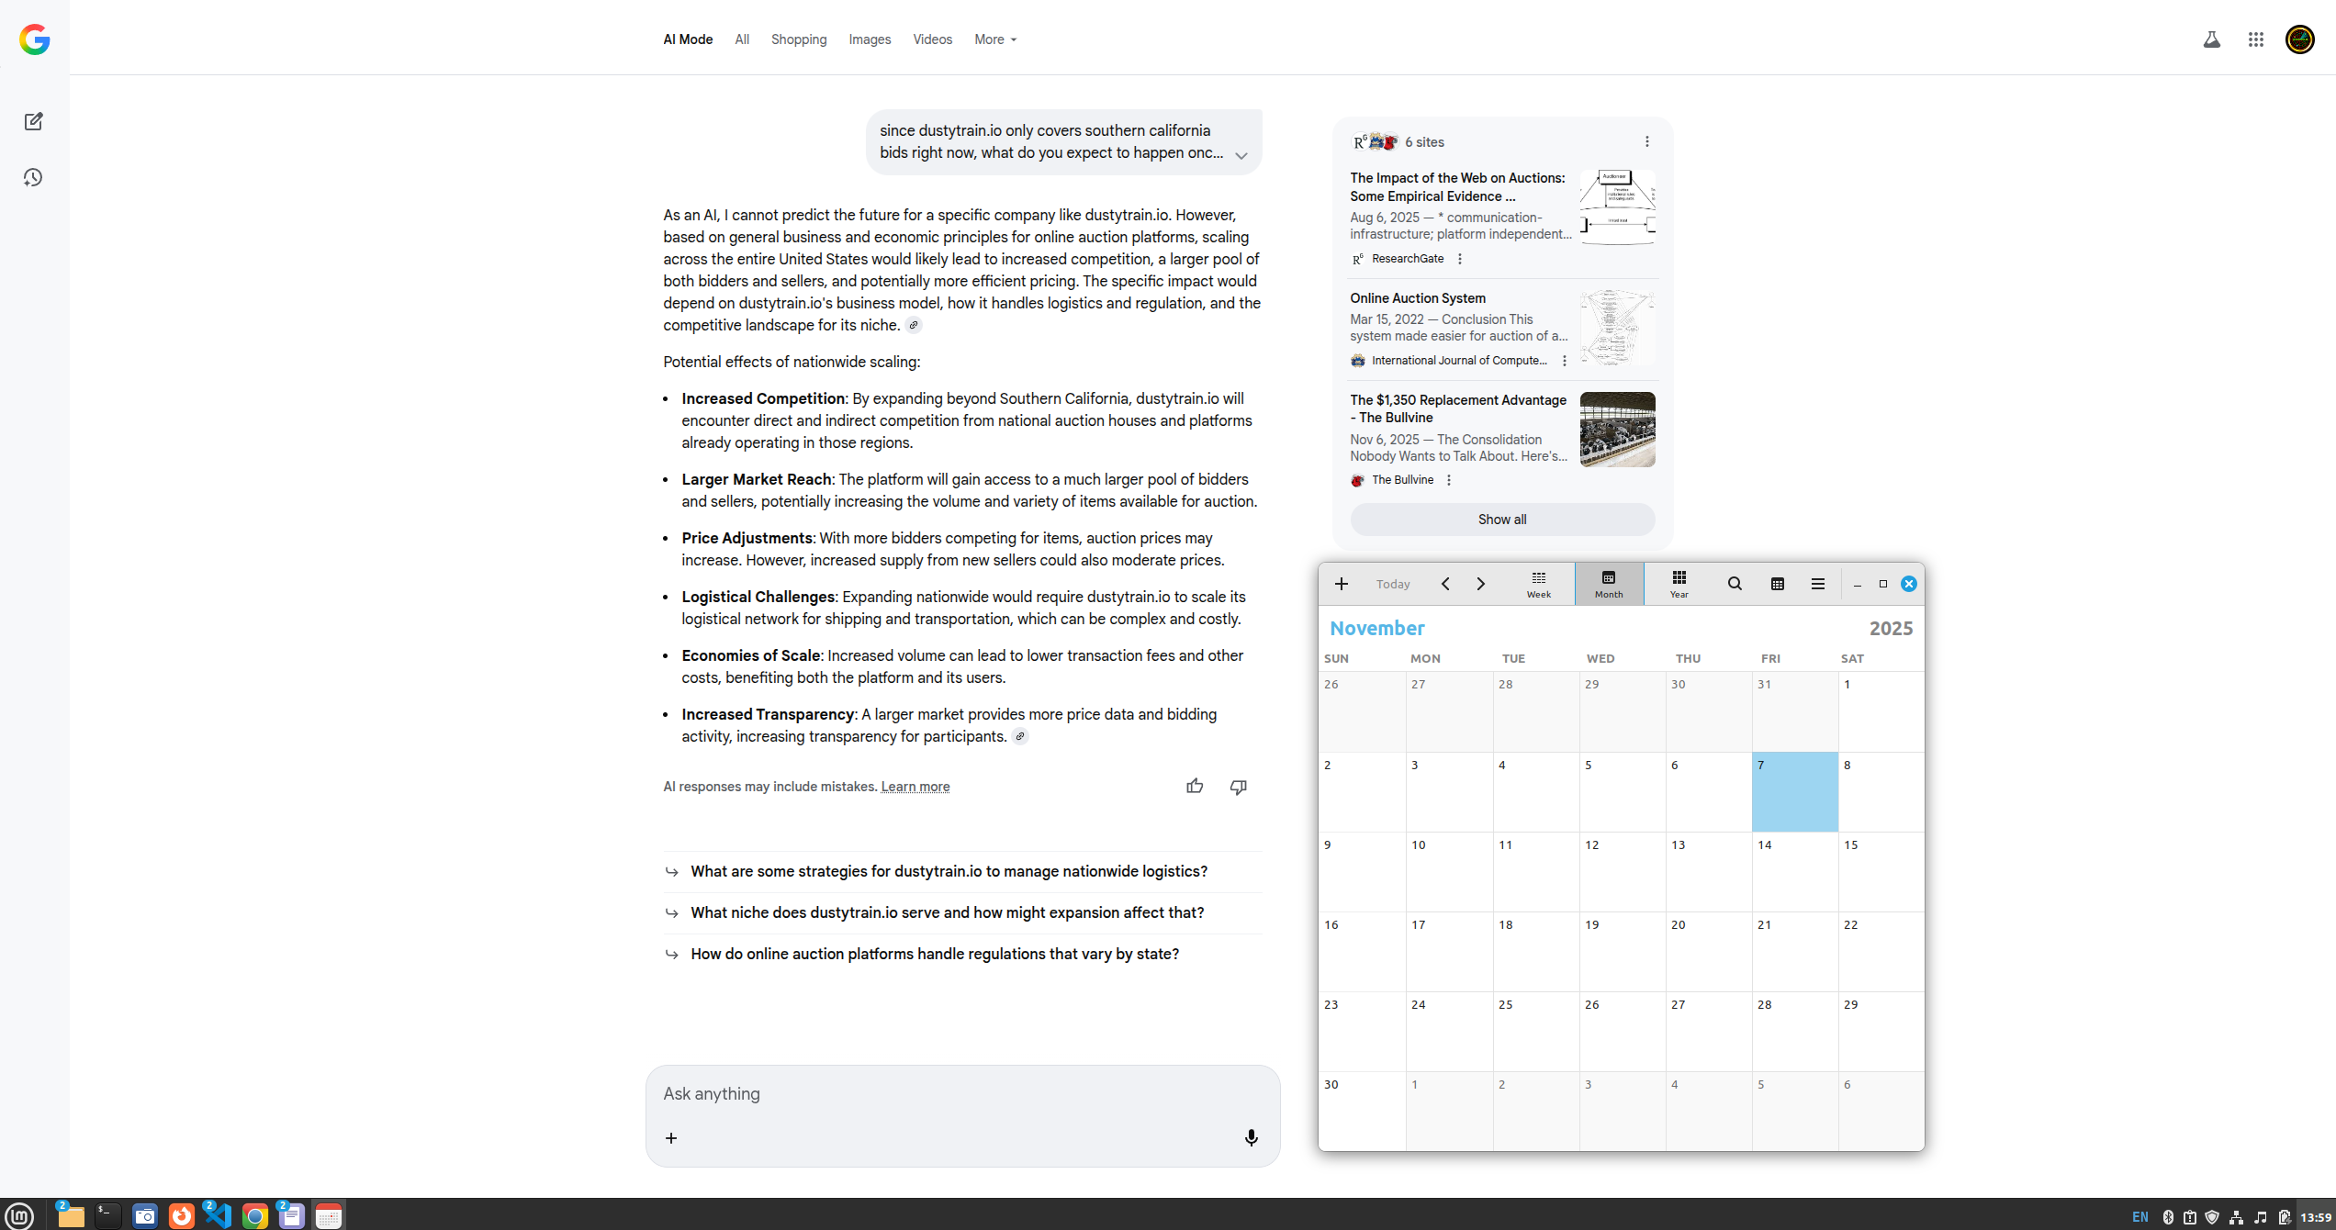Viewport: 2336px width, 1230px height.
Task: Add new calendar event with plus
Action: point(1341,584)
